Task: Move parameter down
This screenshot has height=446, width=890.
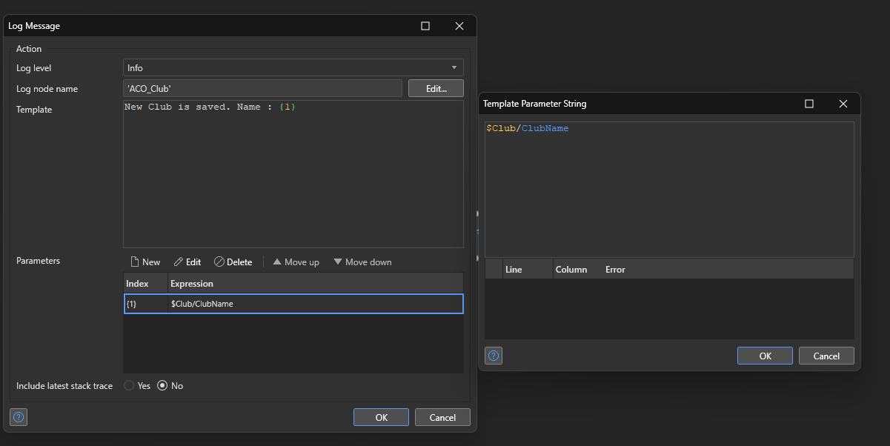Action: [362, 262]
